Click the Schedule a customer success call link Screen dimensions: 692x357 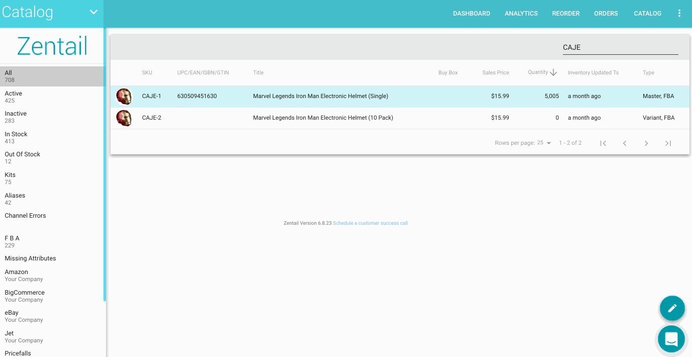[370, 223]
